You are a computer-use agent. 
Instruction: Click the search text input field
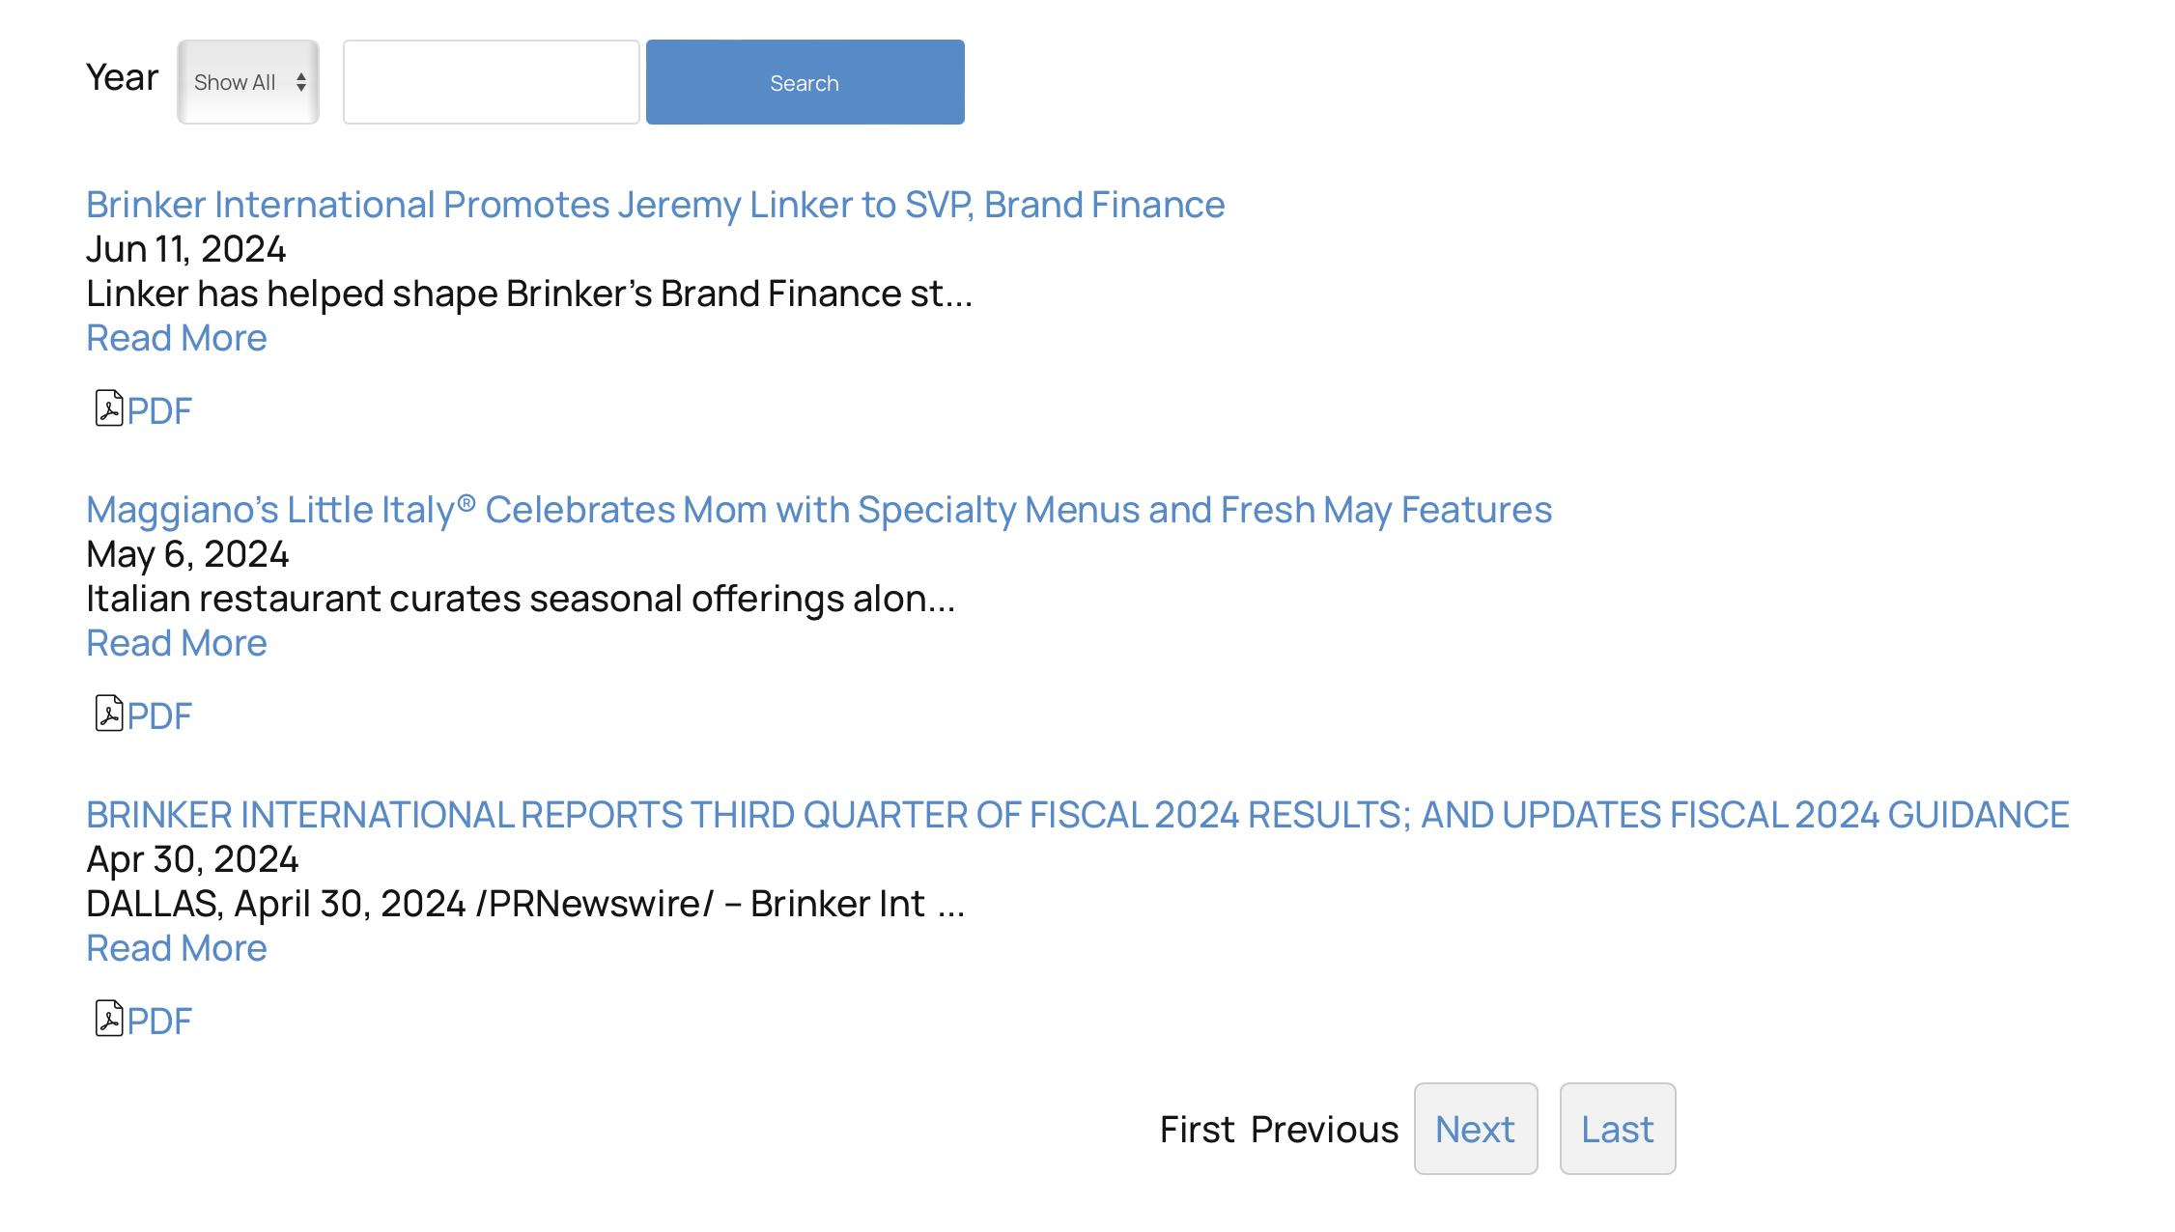491,82
